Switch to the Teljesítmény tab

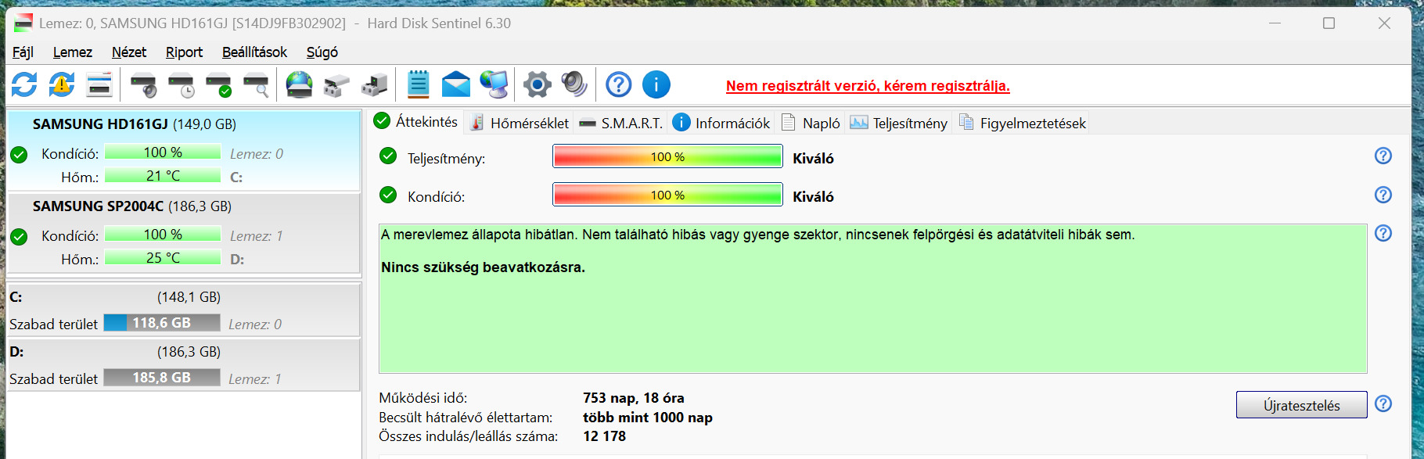pos(898,123)
